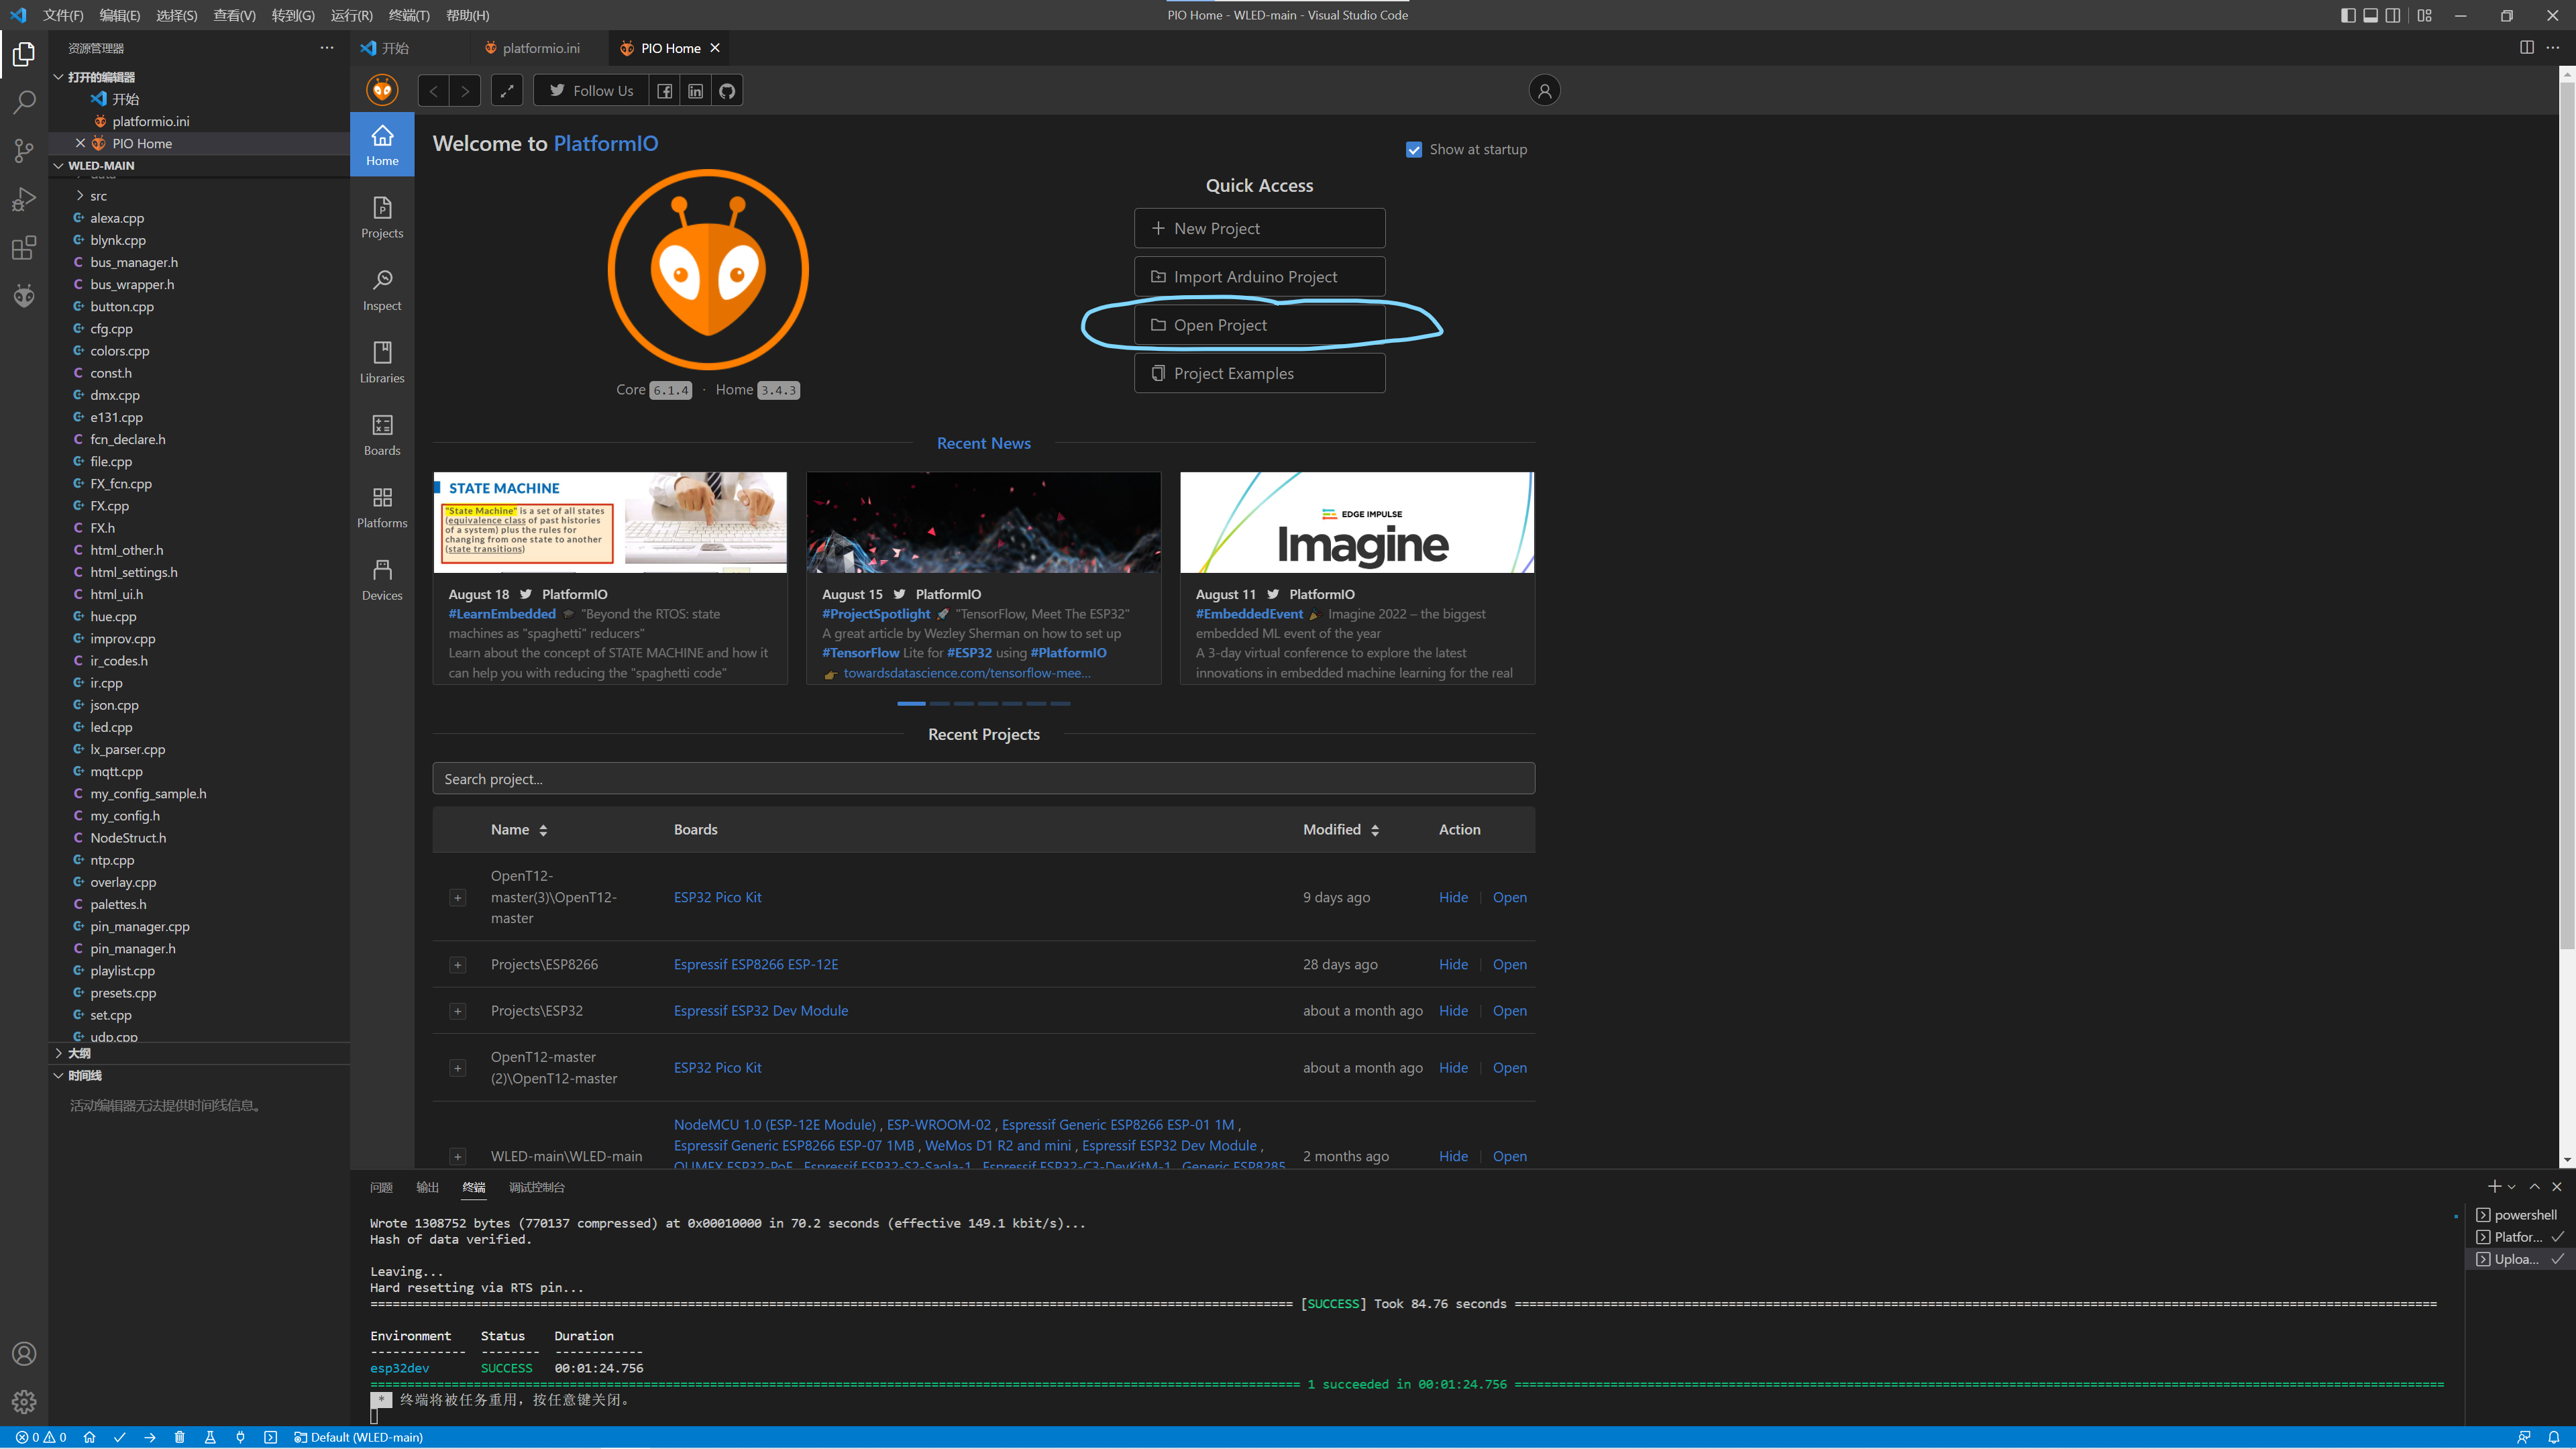
Task: Click the PlatformIO Upload arrow in the status bar
Action: click(x=150, y=1437)
